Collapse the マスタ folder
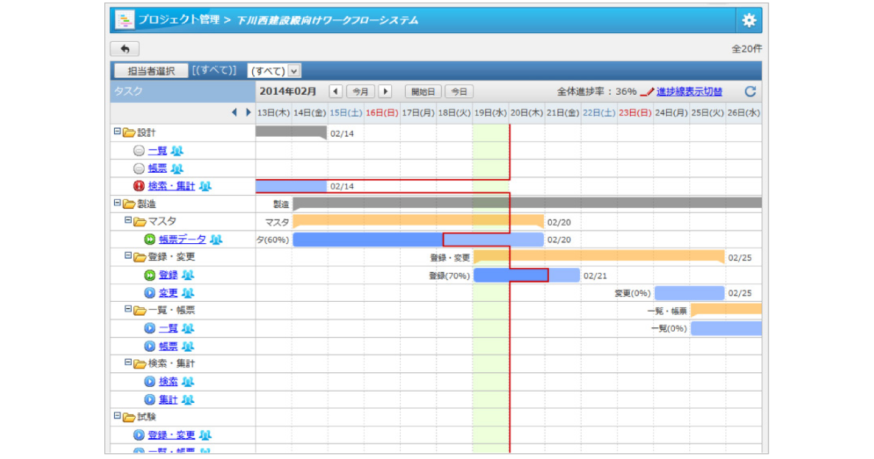Viewport: 874px width, 459px height. pos(128,221)
